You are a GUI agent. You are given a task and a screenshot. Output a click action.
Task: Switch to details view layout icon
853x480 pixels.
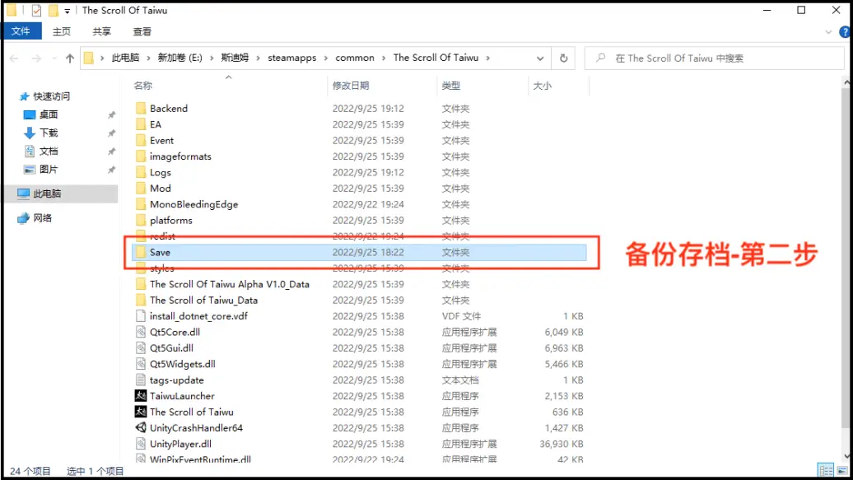[x=825, y=470]
